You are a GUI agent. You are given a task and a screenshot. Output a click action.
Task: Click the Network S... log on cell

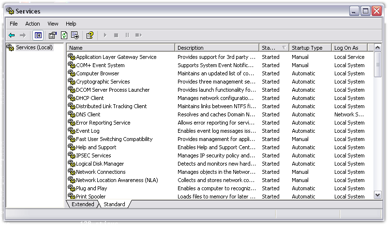click(349, 114)
